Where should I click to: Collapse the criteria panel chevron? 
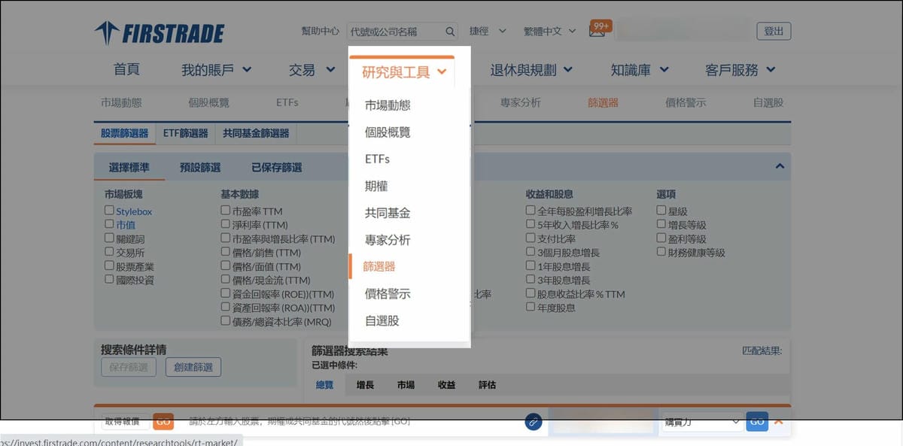pos(780,166)
